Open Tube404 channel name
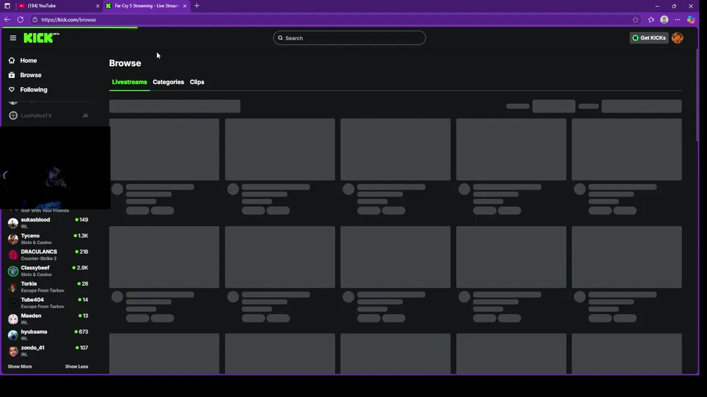The image size is (707, 397). coord(32,300)
